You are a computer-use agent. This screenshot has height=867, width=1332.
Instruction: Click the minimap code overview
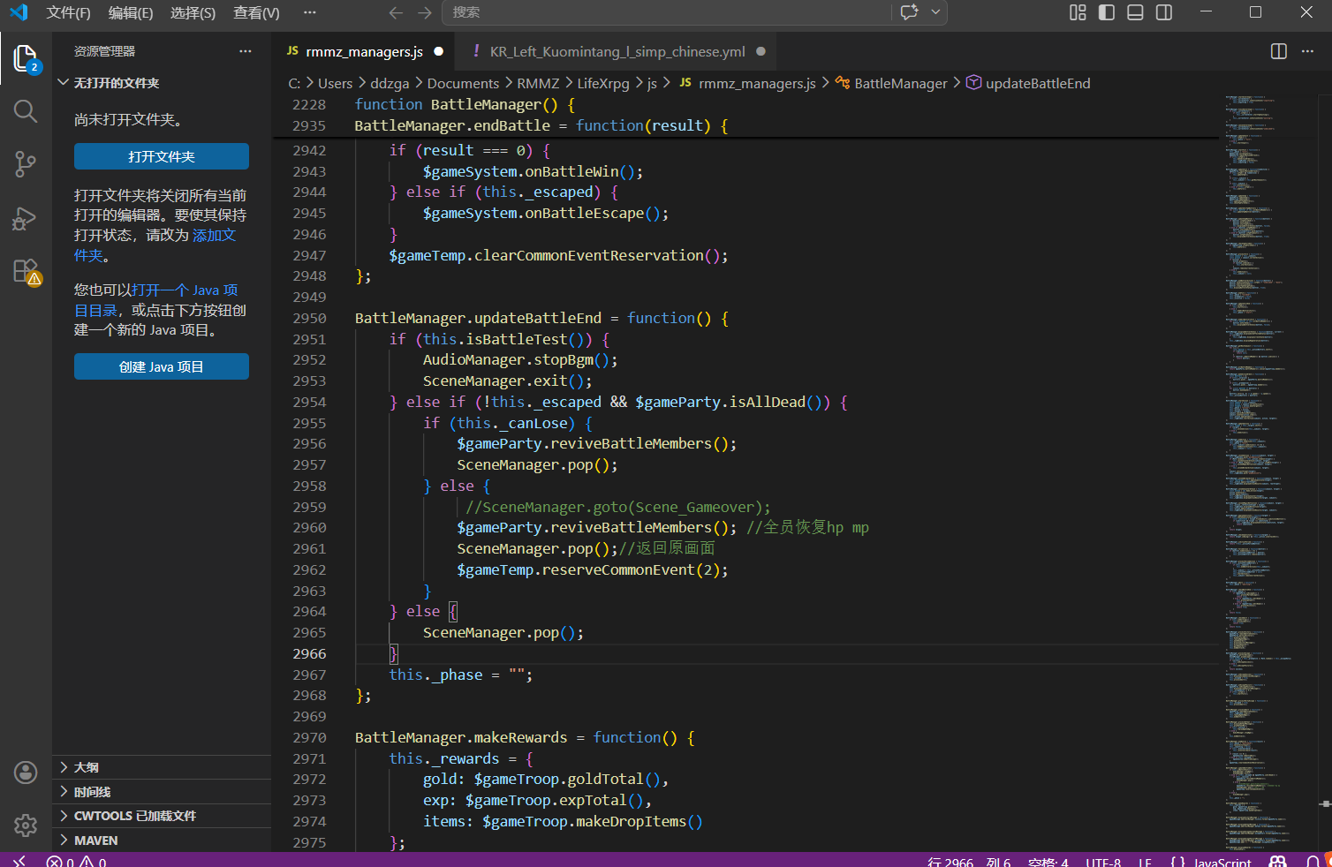[x=1268, y=472]
